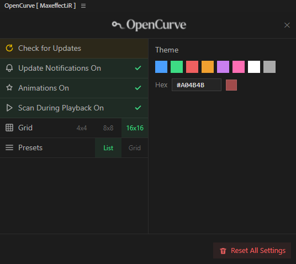296x264 pixels.
Task: Click the OpenCurve logo
Action: point(149,25)
